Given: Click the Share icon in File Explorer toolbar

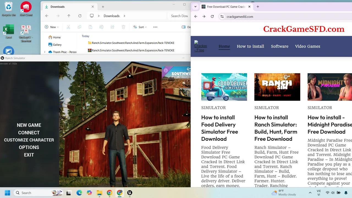Looking at the screenshot, I should coord(112,27).
